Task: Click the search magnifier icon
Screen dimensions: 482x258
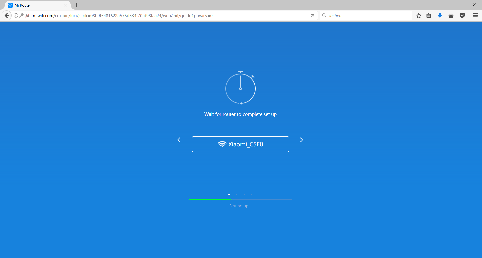Action: pos(324,16)
